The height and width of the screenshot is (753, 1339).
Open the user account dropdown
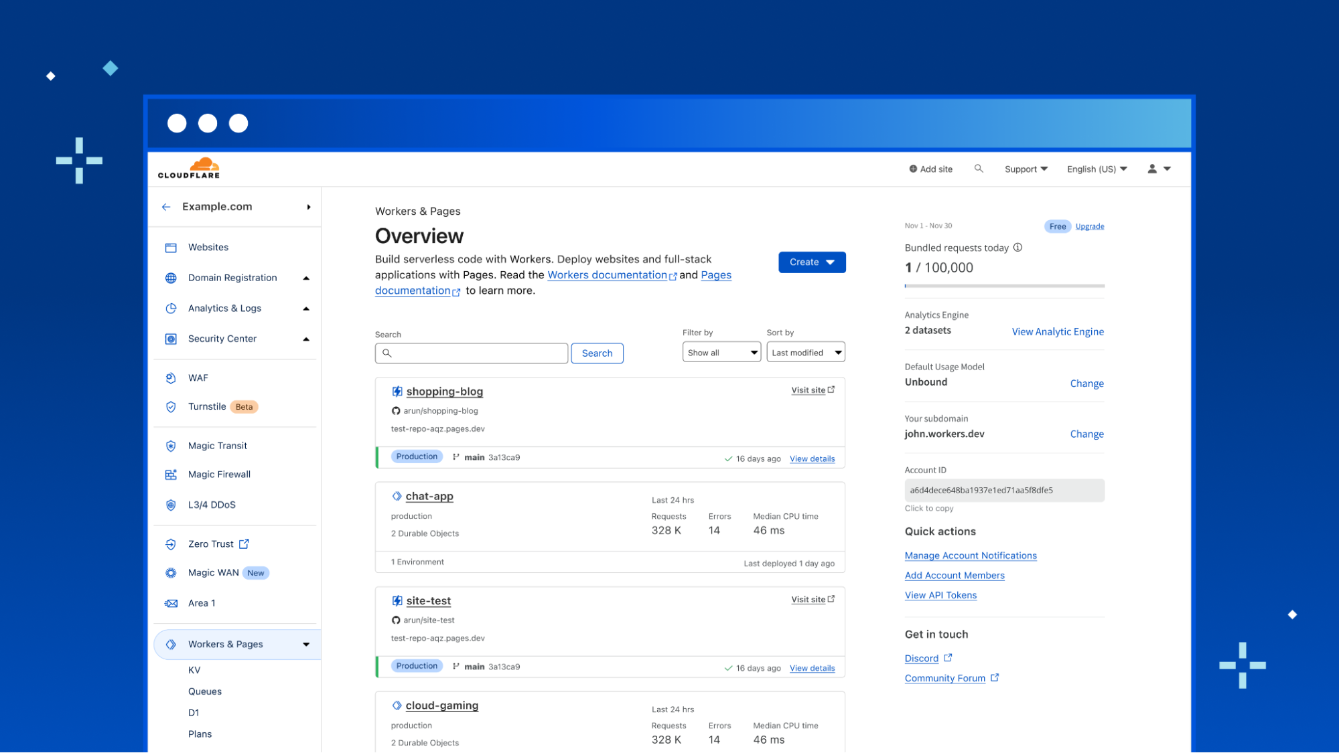click(x=1159, y=169)
